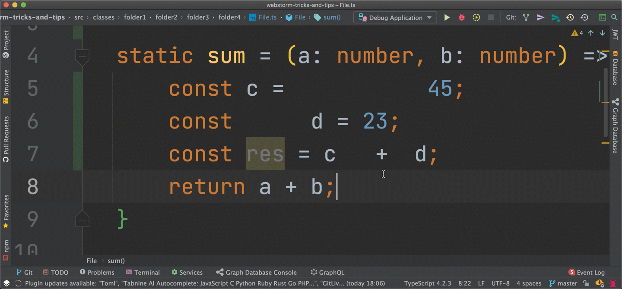Open the JWT side panel

pyautogui.click(x=616, y=34)
